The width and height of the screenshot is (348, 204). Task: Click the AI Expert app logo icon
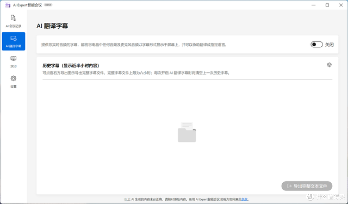pyautogui.click(x=8, y=5)
